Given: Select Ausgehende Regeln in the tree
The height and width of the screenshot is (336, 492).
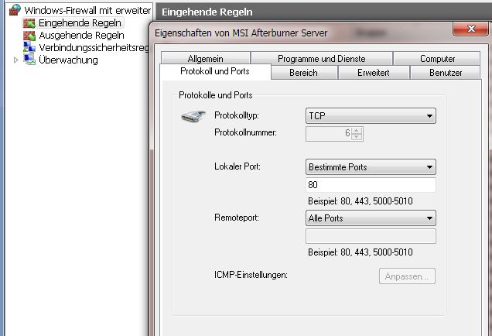Looking at the screenshot, I should point(81,36).
